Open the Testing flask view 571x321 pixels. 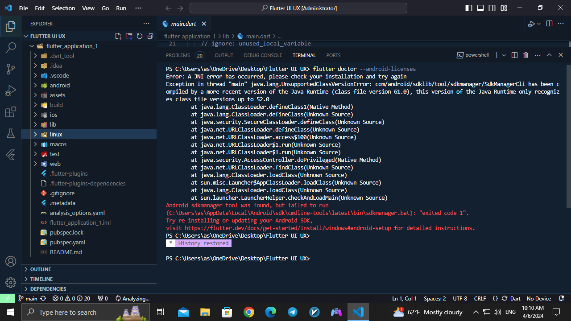click(x=11, y=133)
